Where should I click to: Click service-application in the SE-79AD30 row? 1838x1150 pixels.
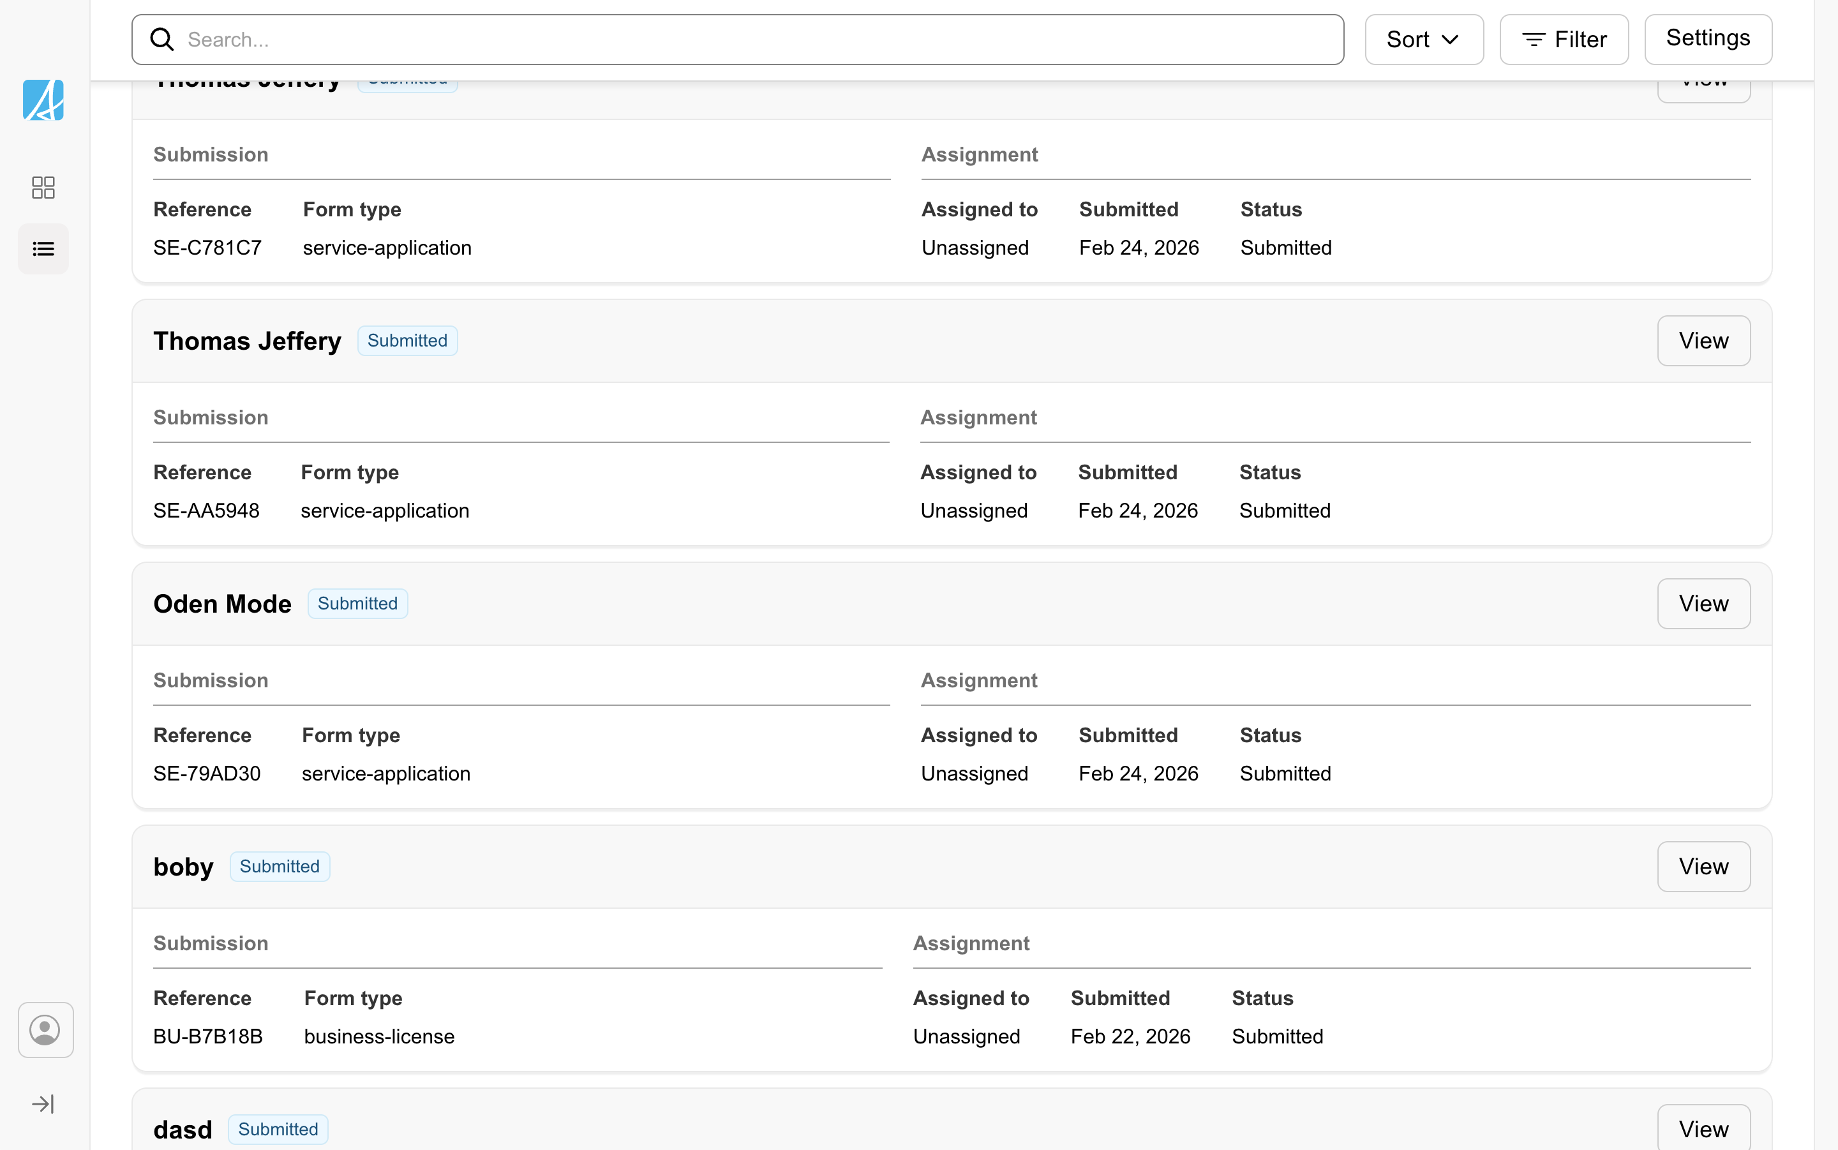[386, 773]
